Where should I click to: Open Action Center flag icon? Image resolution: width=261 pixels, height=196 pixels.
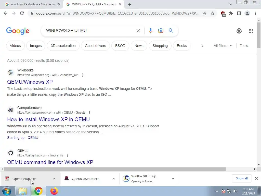(223, 191)
